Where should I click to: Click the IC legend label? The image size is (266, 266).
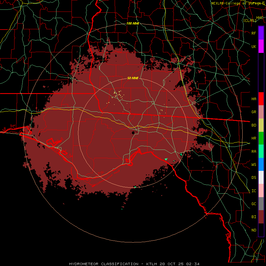tap(254, 191)
